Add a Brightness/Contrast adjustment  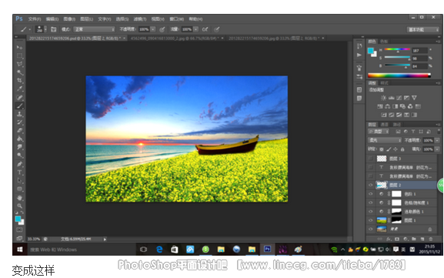point(383,98)
